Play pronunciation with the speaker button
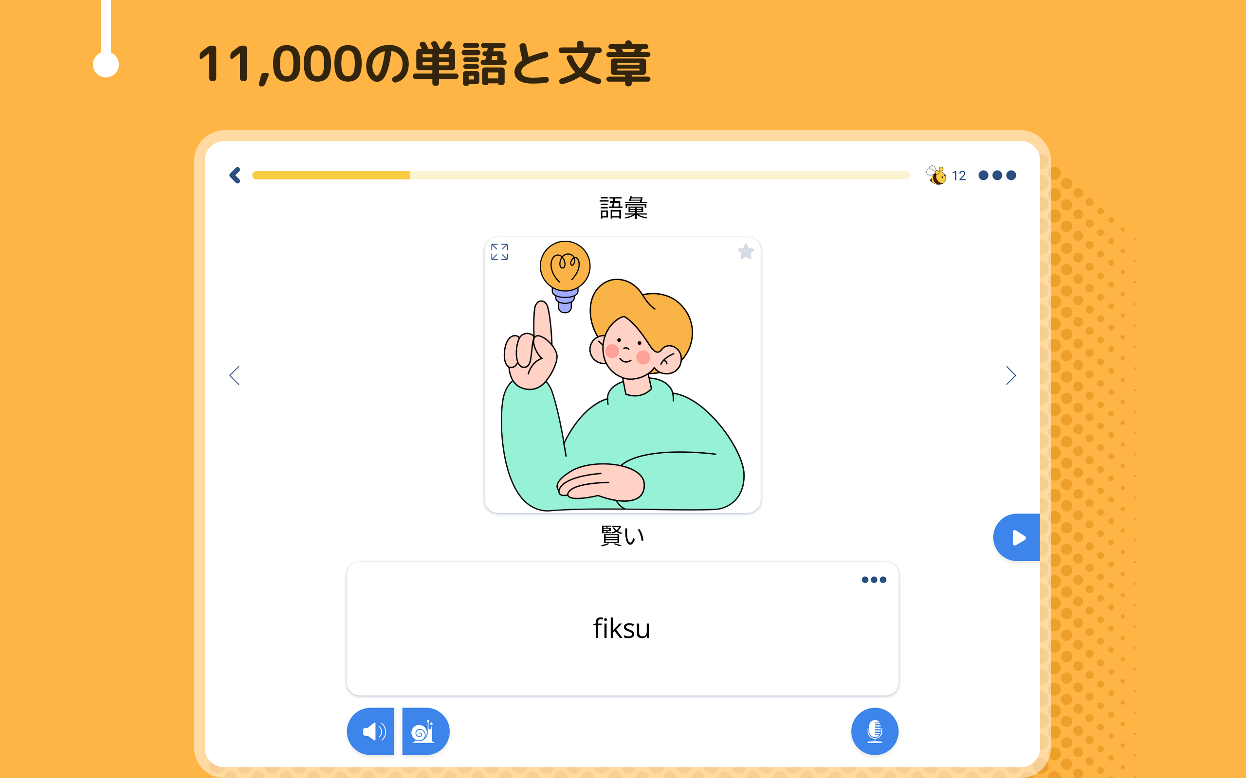The width and height of the screenshot is (1246, 778). [371, 731]
